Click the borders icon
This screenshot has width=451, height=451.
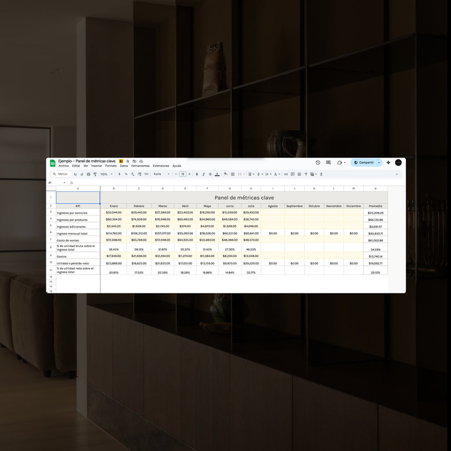(233, 174)
